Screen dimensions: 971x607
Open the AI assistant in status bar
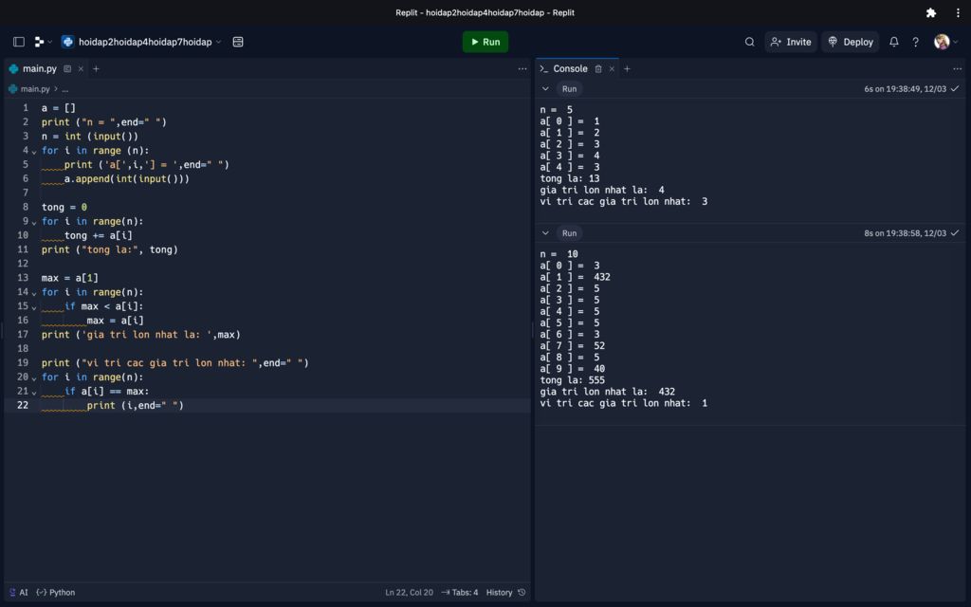18,592
